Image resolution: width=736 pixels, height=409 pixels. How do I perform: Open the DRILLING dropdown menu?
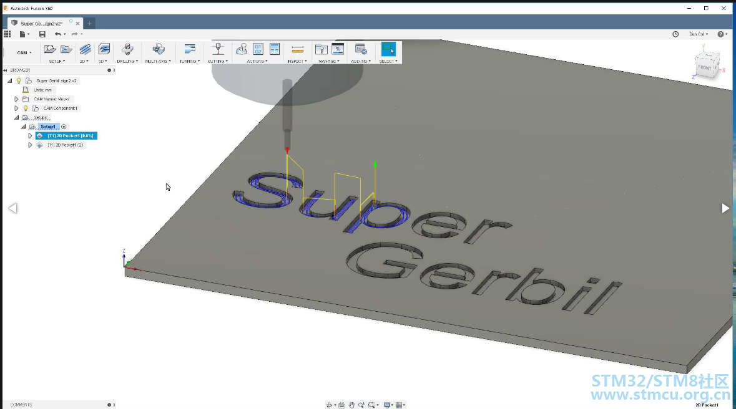[x=127, y=61]
